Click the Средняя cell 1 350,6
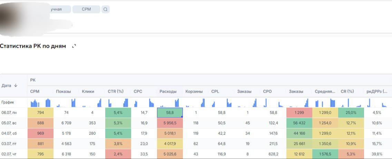The image size is (392, 159). (x=325, y=144)
